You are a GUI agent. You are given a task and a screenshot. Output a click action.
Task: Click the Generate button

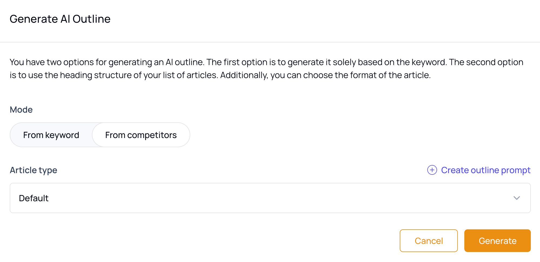[497, 240]
